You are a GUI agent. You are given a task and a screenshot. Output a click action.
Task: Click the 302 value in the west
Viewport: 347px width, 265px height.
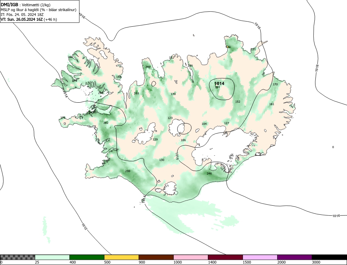point(106,123)
